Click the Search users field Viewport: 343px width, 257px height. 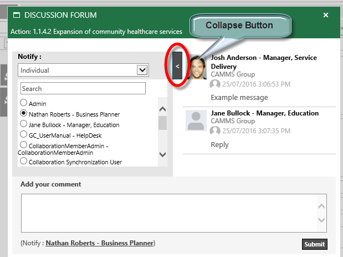[x=83, y=88]
